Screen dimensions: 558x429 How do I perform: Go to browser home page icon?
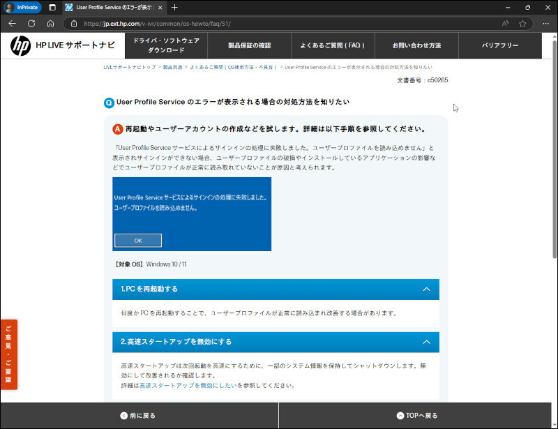pyautogui.click(x=50, y=24)
